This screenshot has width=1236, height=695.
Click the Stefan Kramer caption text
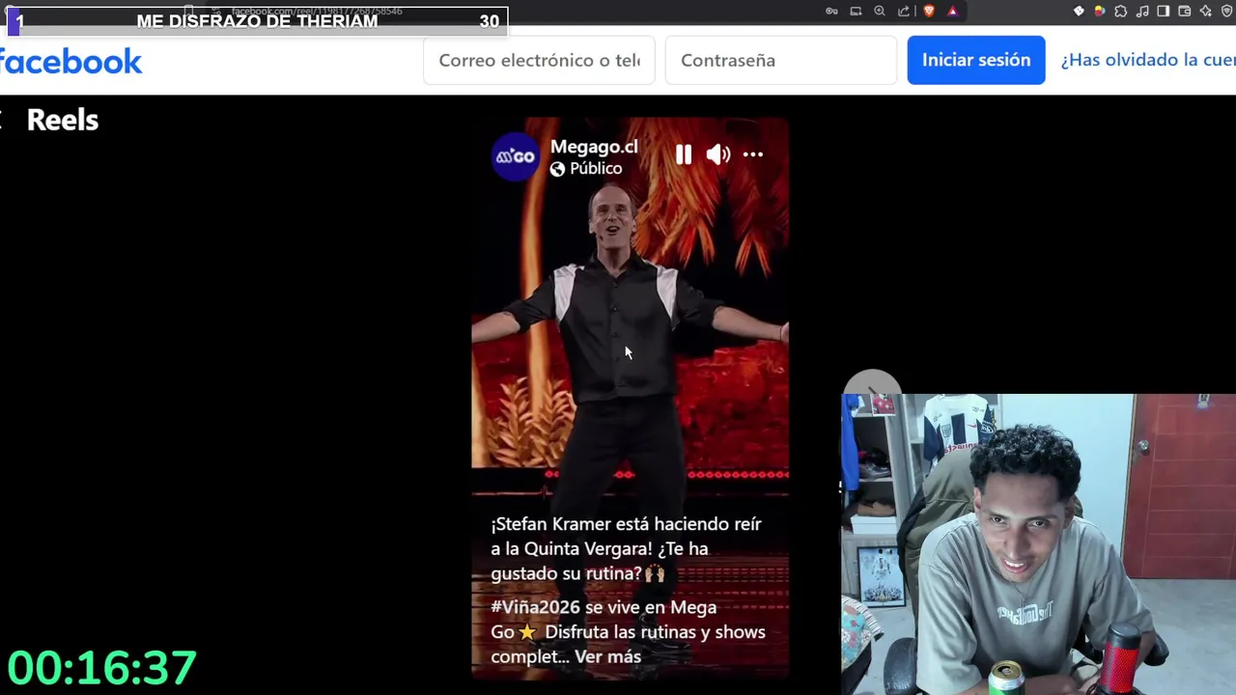[626, 548]
